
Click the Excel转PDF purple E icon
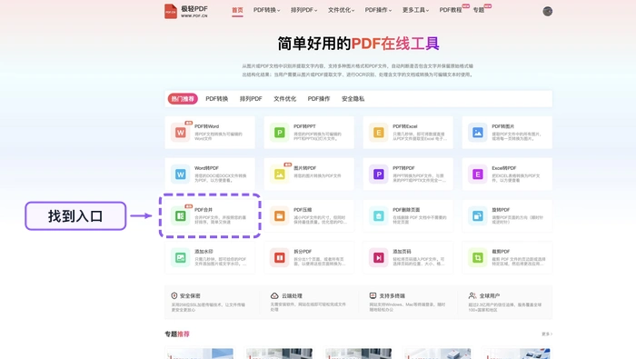(x=477, y=174)
